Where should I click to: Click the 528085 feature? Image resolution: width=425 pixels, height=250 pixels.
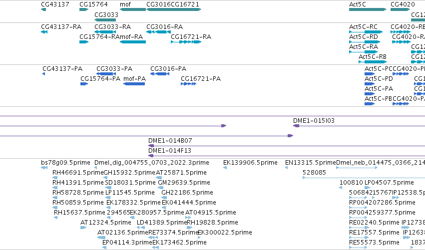(x=364, y=178)
